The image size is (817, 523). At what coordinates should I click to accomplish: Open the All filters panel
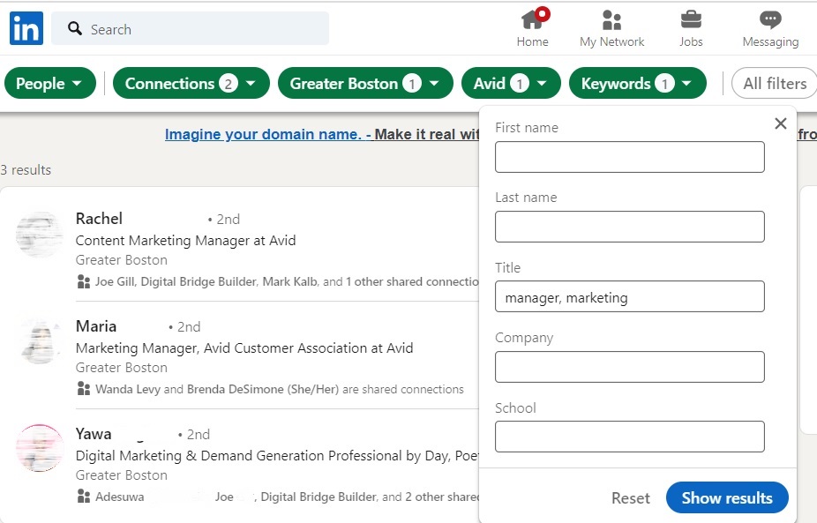774,84
